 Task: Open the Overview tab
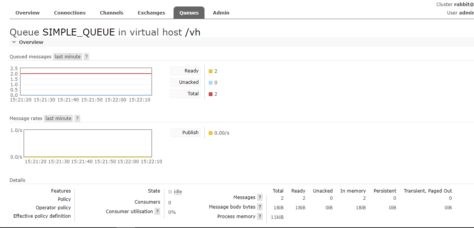28,13
